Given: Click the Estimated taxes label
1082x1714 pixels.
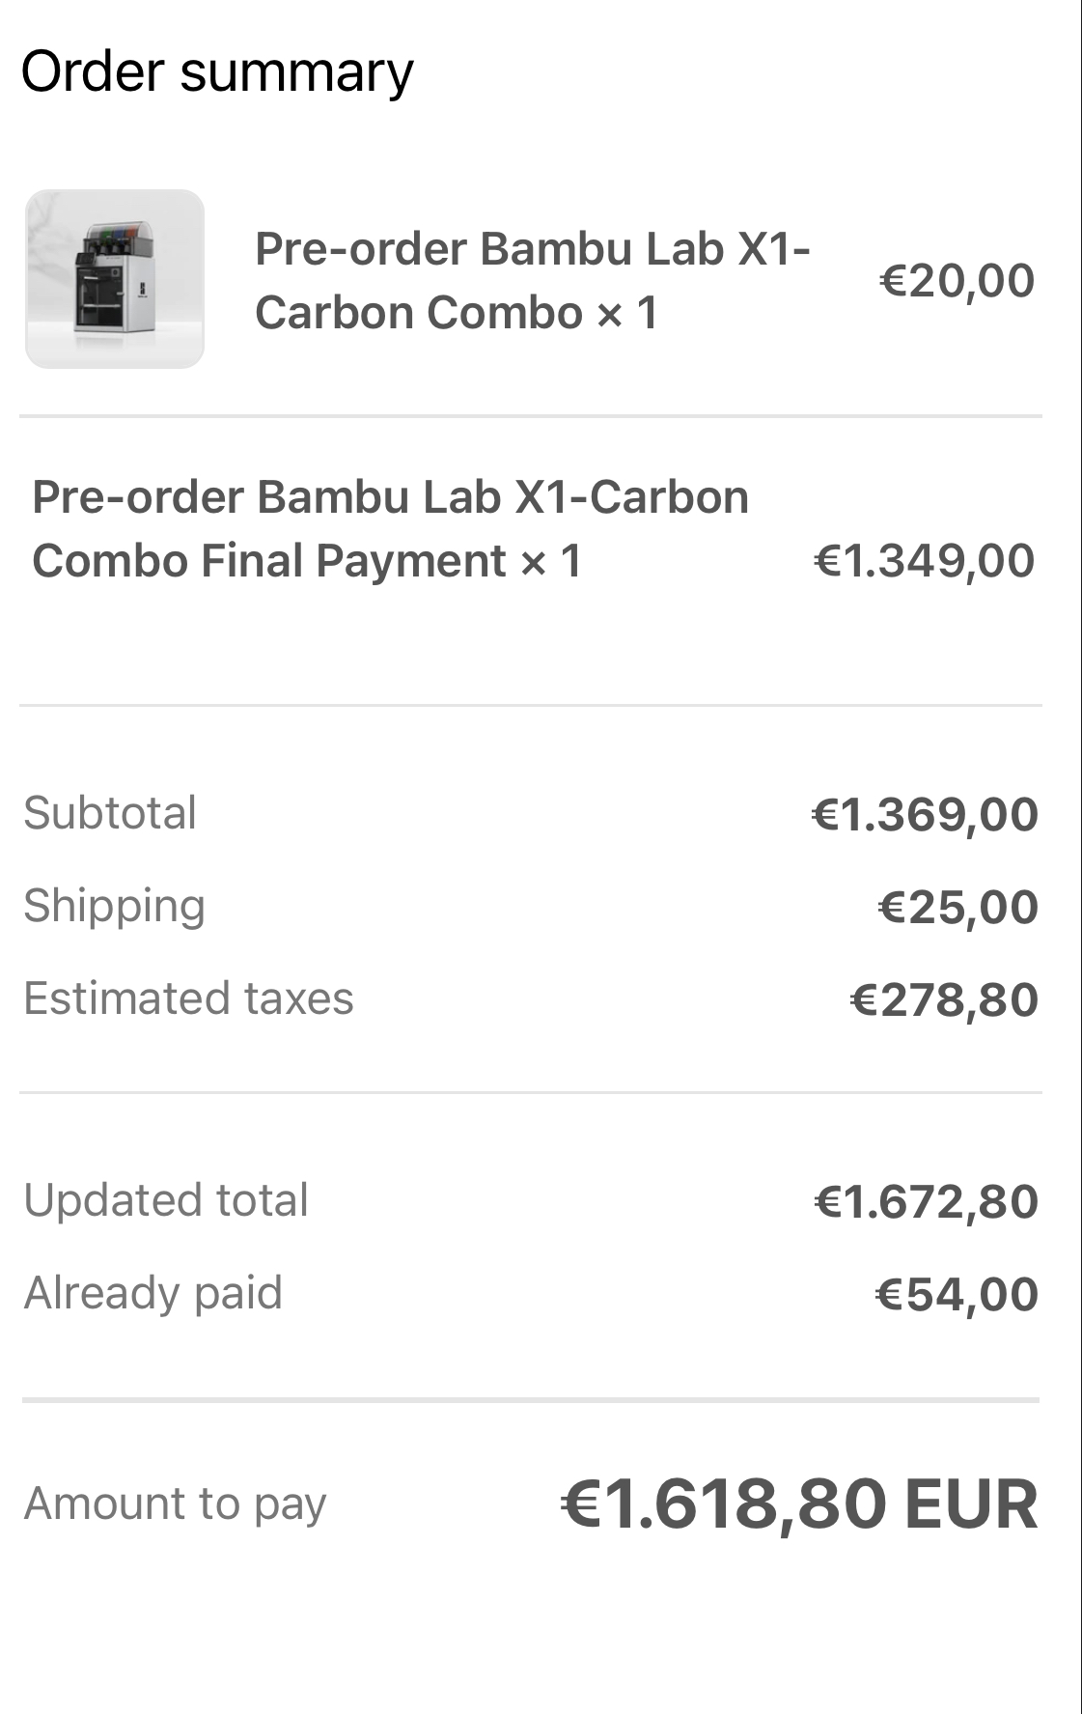Looking at the screenshot, I should (189, 998).
